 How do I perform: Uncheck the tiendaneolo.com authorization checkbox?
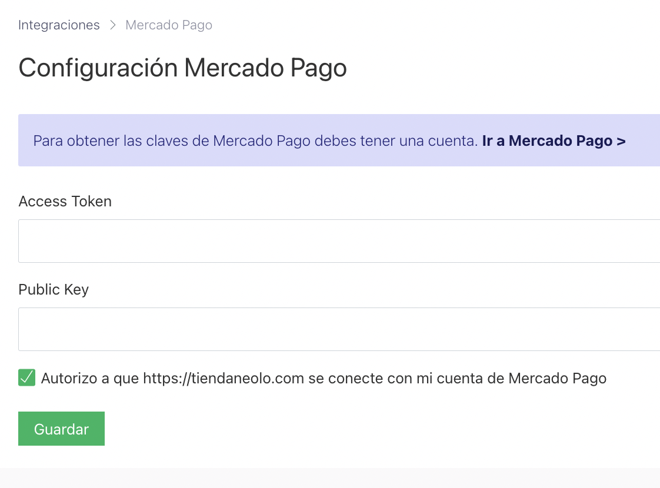pyautogui.click(x=27, y=378)
